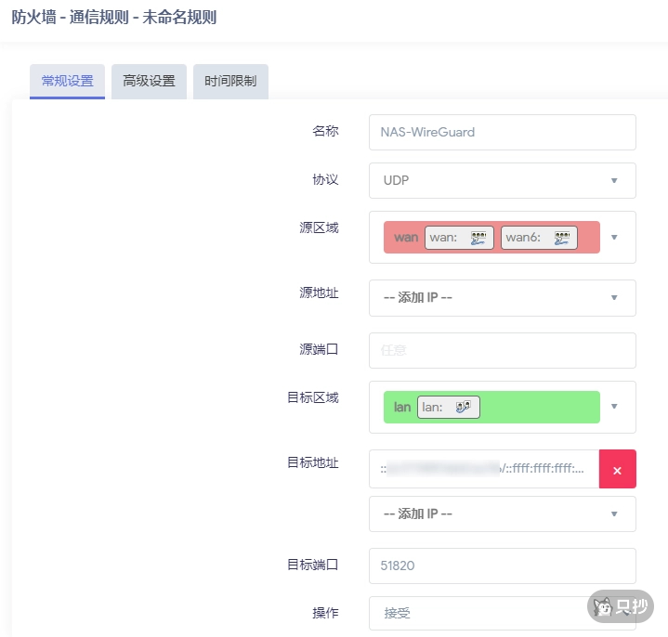668x637 pixels.
Task: Open the 操作 dropdown showing 接受
Action: tap(503, 613)
